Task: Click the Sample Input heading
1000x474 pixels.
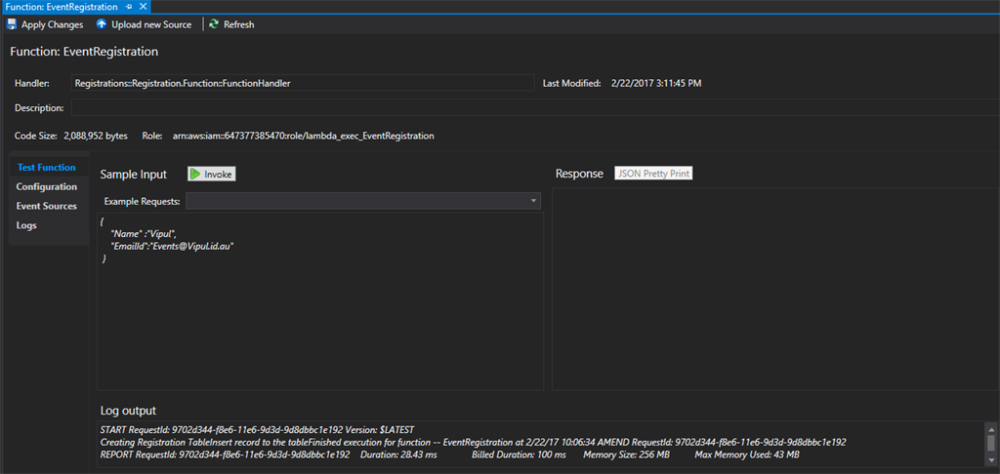Action: coord(133,174)
